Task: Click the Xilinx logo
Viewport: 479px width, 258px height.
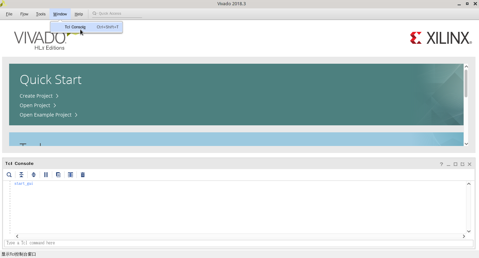Action: [441, 38]
